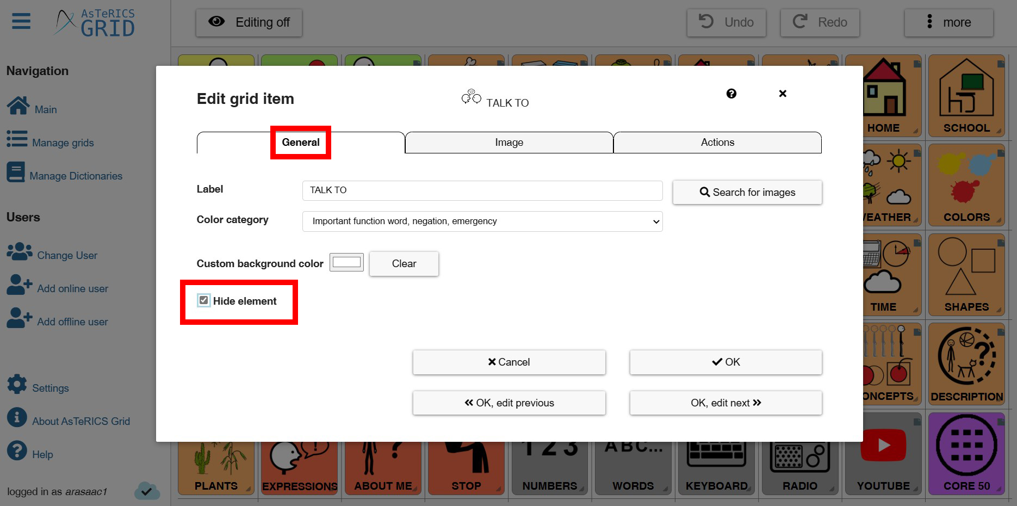Switch to the Image tab
The width and height of the screenshot is (1017, 506).
(509, 143)
